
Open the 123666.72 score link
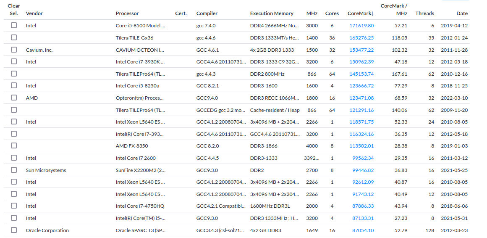361,85
